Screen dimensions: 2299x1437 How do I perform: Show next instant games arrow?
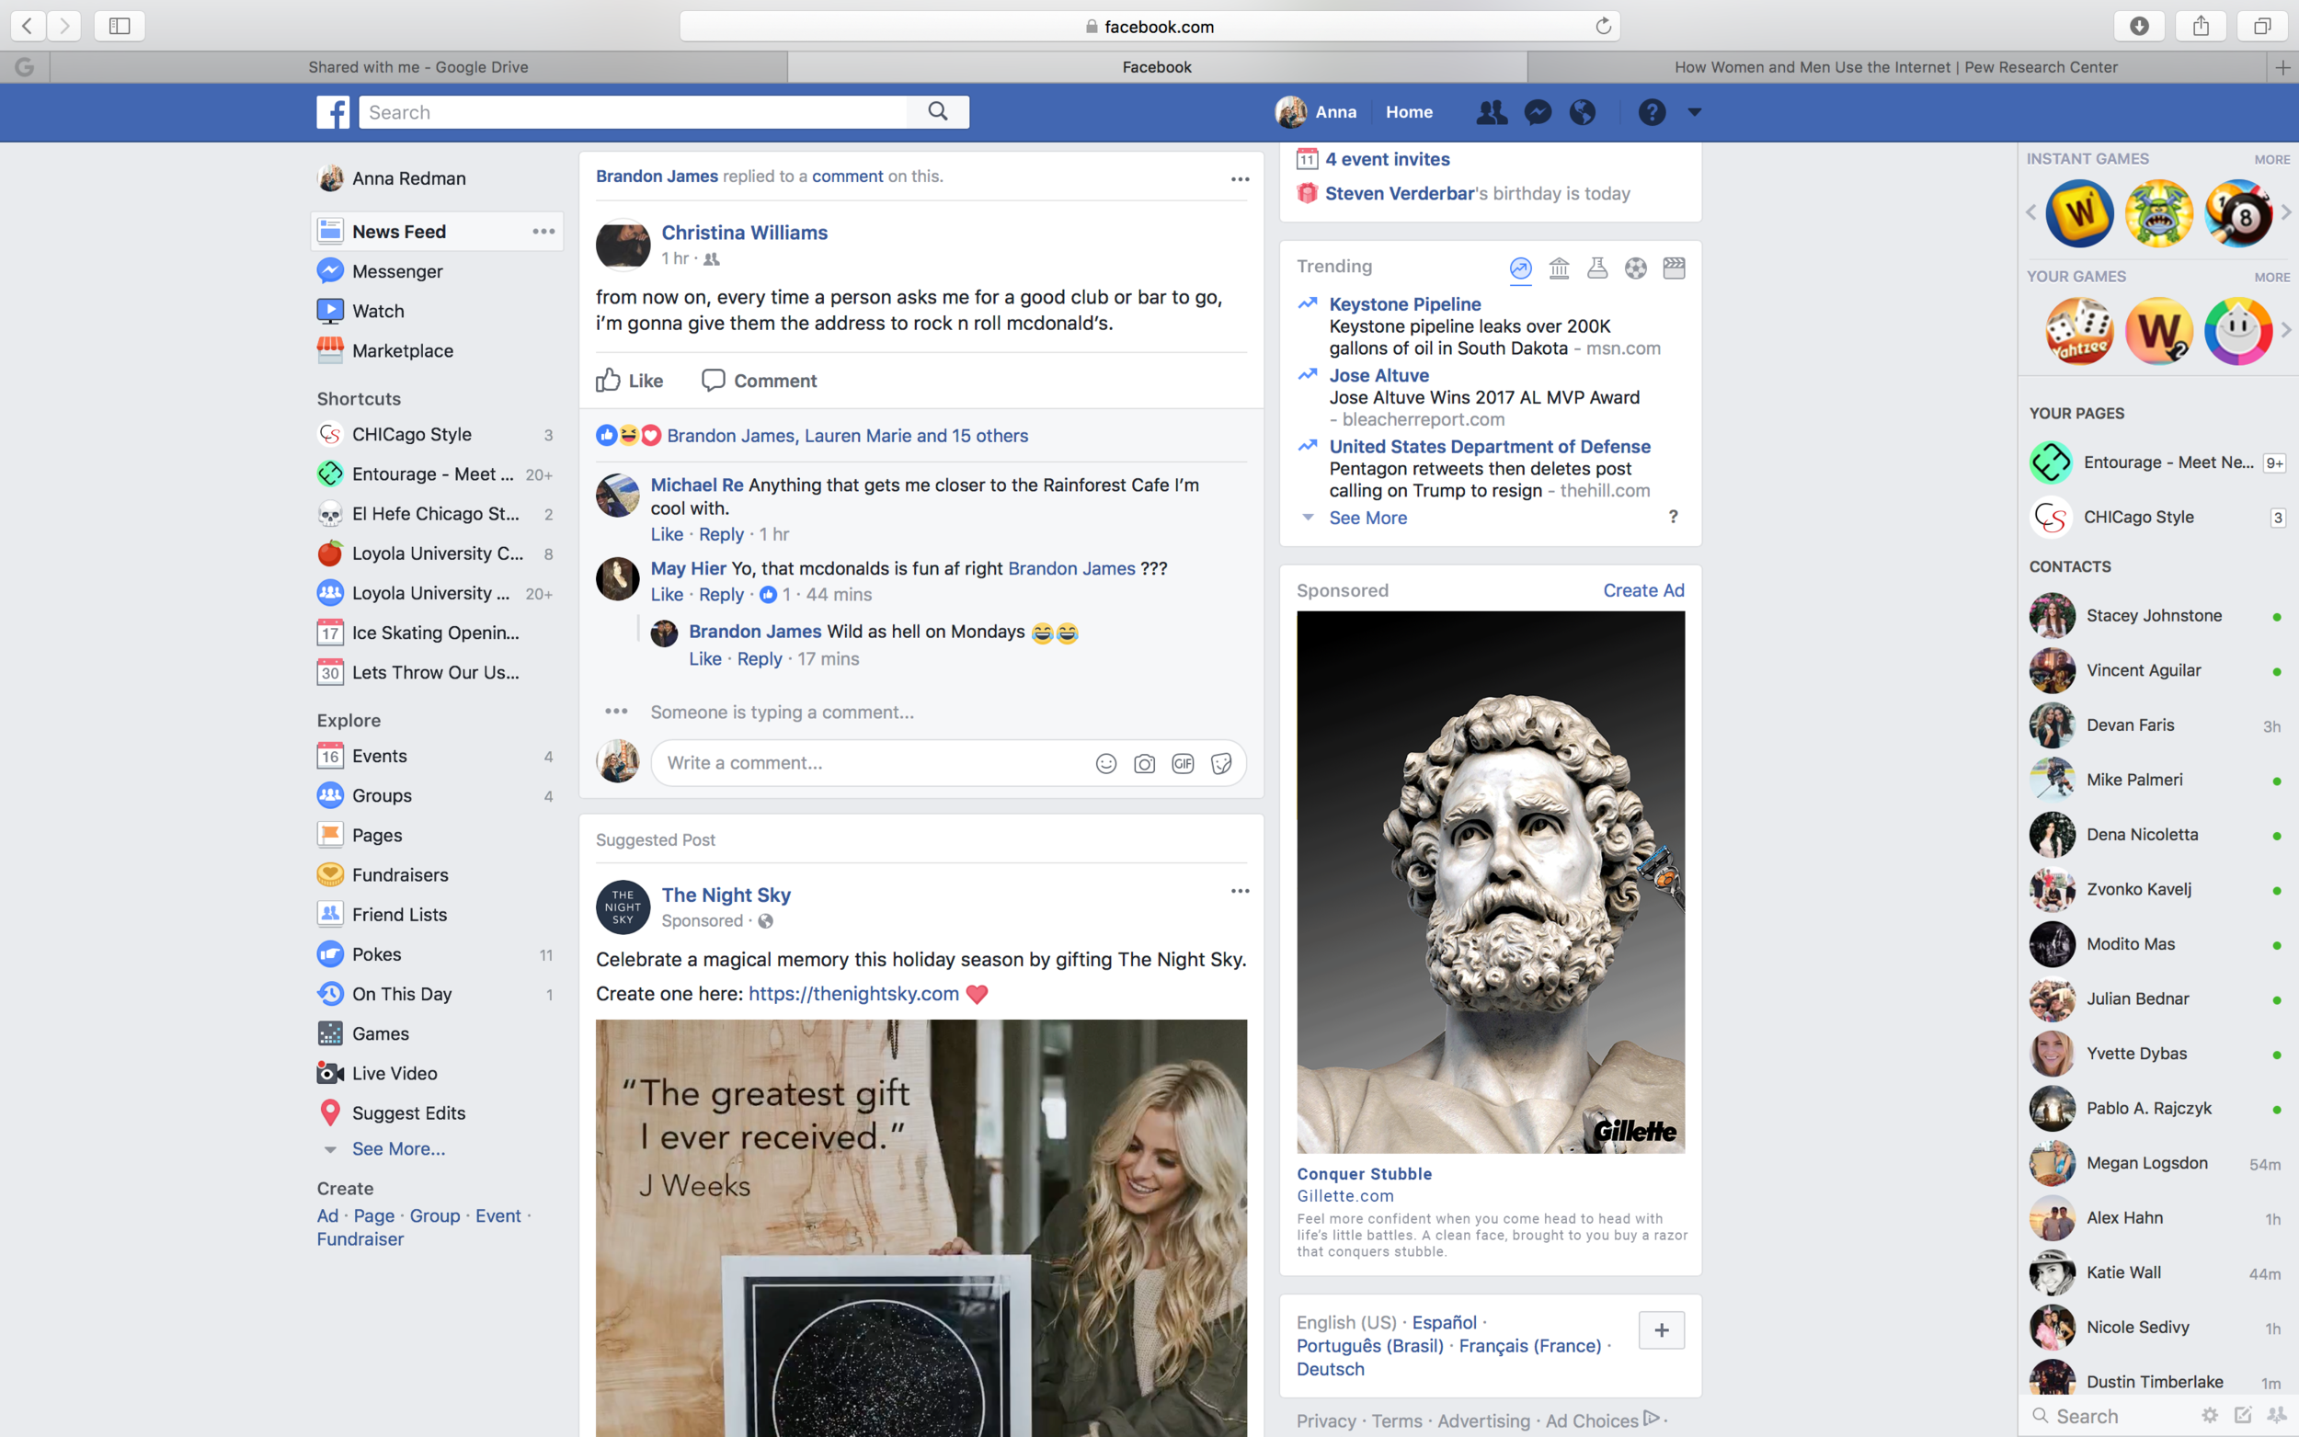tap(2287, 212)
